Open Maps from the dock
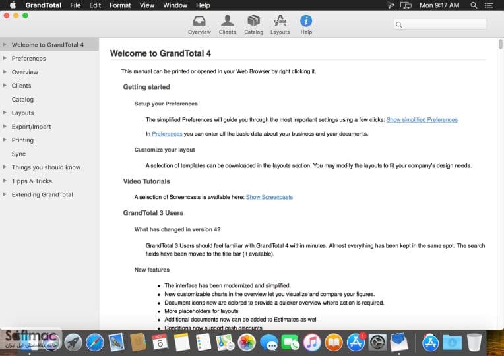This screenshot has height=356, width=504. [225, 343]
